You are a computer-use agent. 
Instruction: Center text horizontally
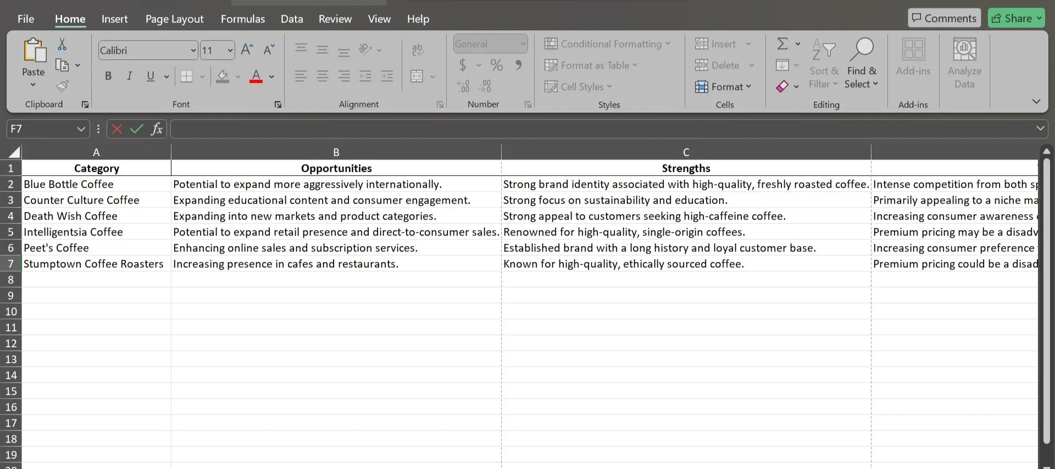click(x=323, y=76)
